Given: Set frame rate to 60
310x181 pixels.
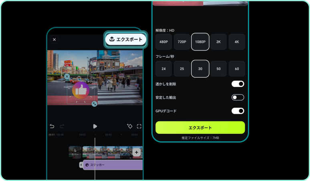Looking at the screenshot, I should (x=237, y=69).
